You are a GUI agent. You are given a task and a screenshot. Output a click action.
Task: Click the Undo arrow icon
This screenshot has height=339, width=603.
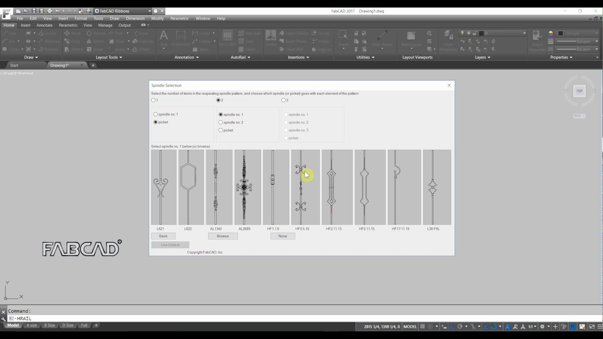point(57,11)
